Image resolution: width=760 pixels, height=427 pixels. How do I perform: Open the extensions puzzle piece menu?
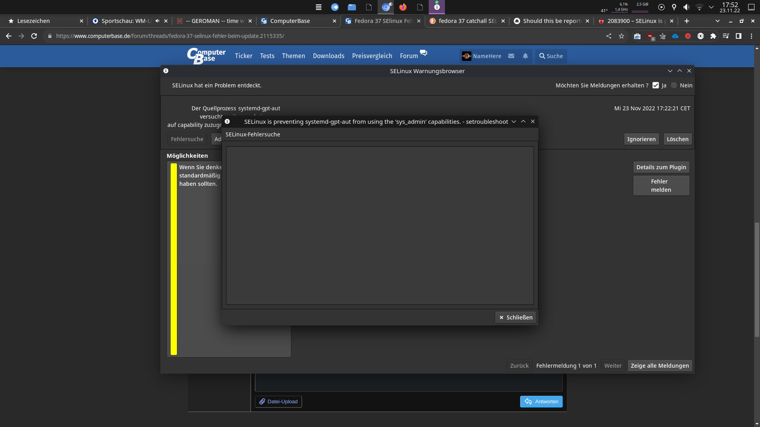(713, 36)
